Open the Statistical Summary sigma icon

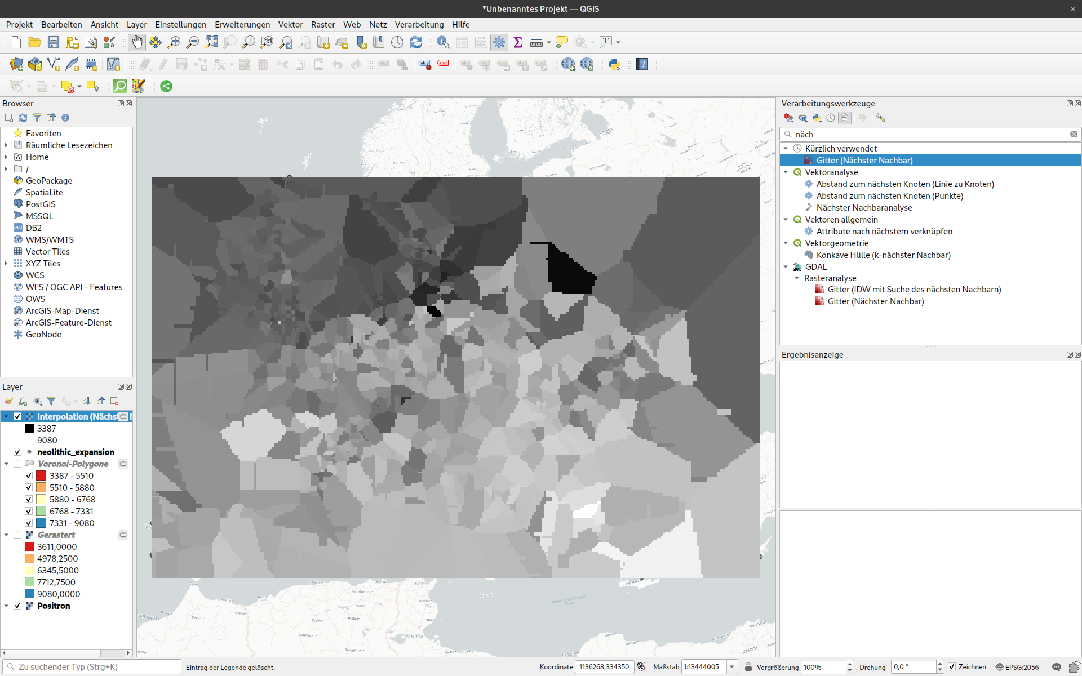tap(518, 42)
